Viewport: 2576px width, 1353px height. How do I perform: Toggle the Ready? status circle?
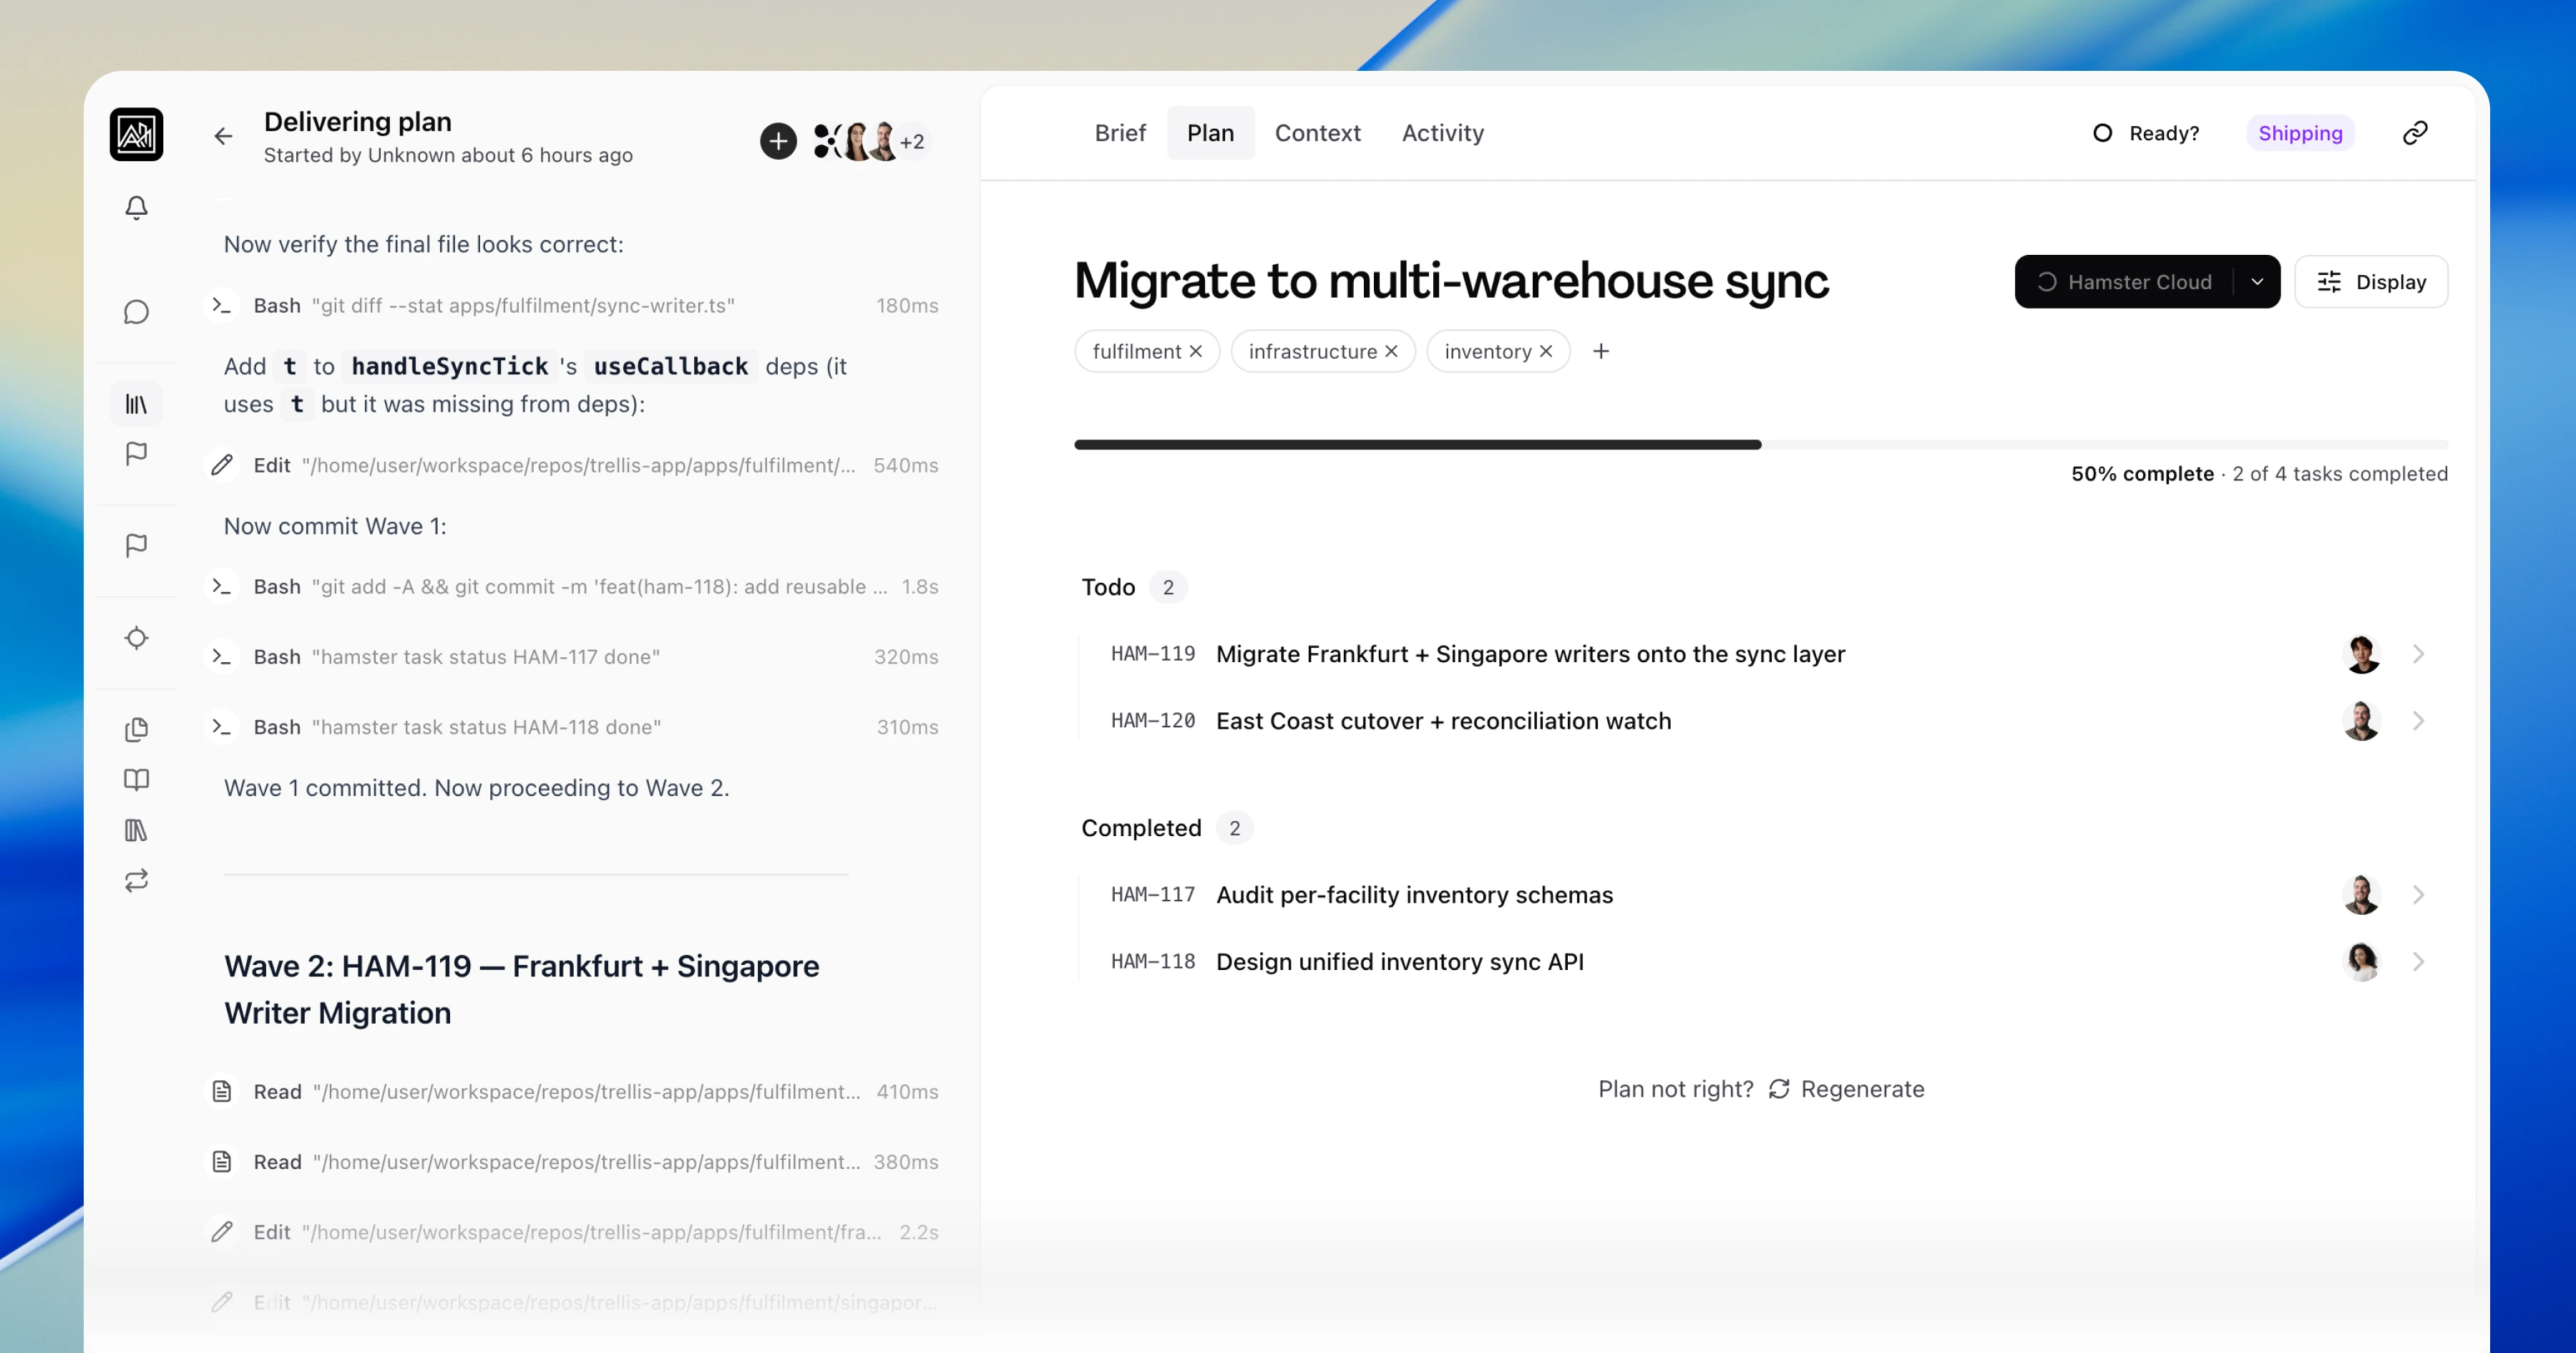tap(2102, 133)
